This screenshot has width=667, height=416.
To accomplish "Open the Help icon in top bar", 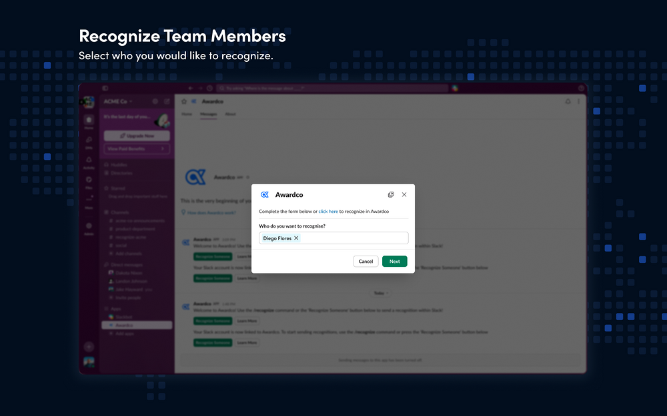I will (581, 89).
